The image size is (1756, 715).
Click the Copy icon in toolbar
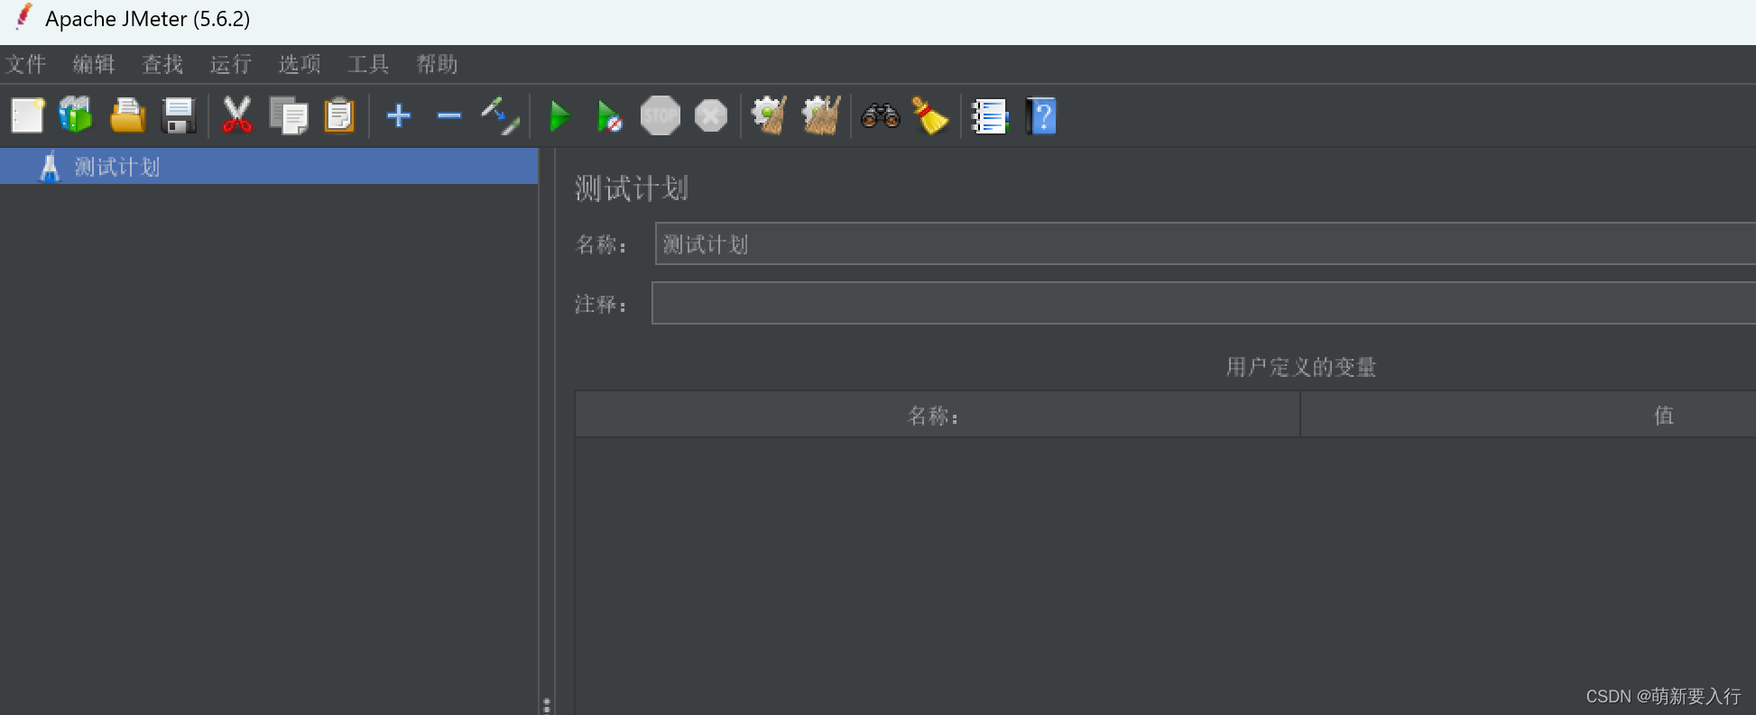pyautogui.click(x=289, y=115)
